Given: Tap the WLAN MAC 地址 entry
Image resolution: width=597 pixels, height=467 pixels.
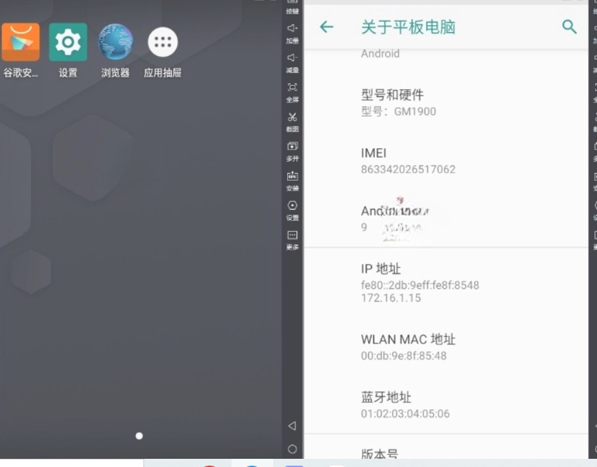Looking at the screenshot, I should (x=445, y=347).
